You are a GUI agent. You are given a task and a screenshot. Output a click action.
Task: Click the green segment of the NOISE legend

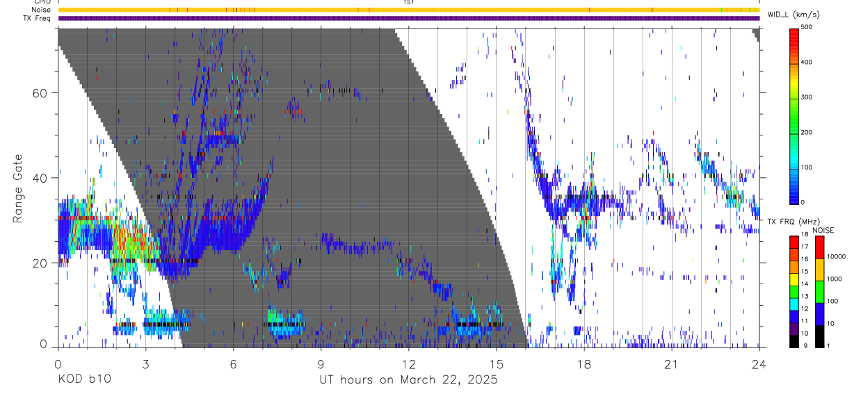click(819, 292)
